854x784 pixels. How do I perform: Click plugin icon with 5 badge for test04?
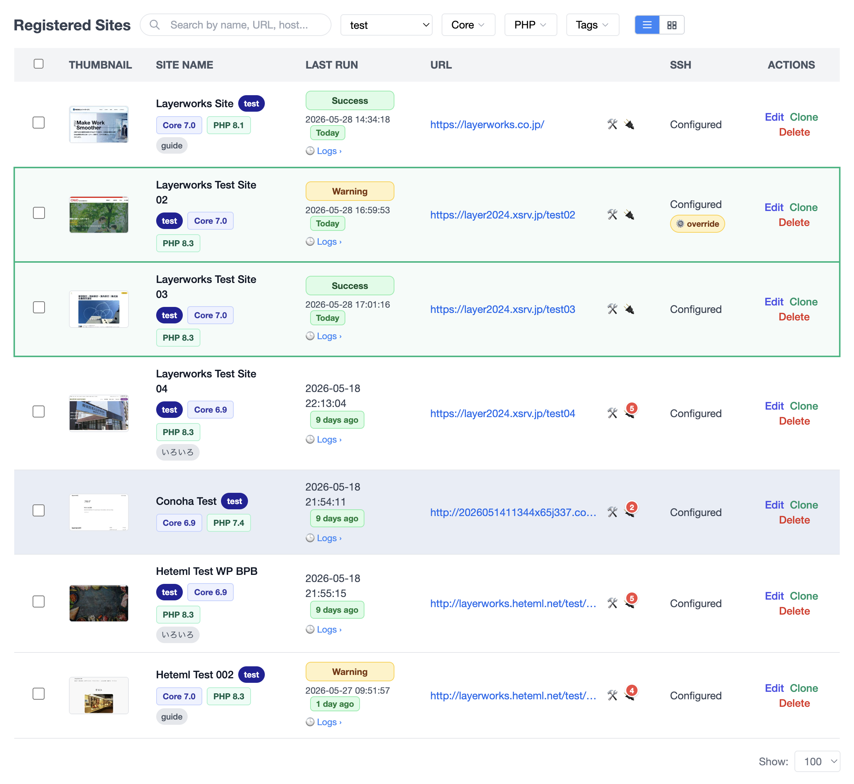(x=630, y=411)
